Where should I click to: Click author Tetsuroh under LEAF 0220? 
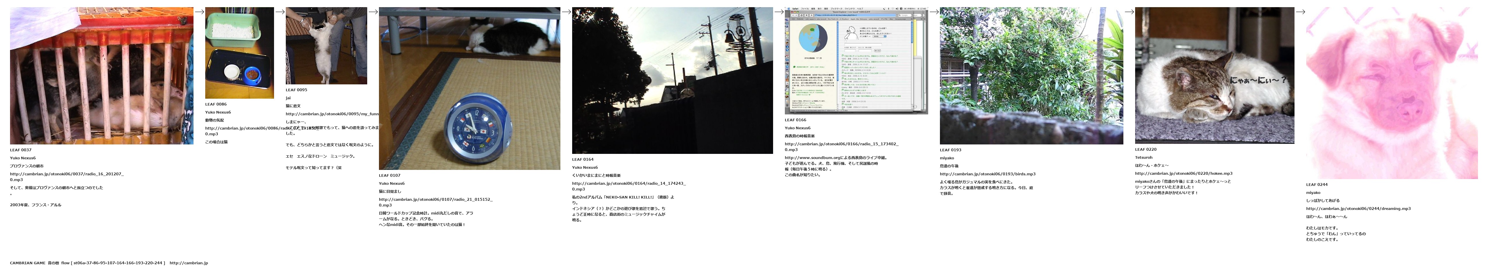coord(1144,158)
